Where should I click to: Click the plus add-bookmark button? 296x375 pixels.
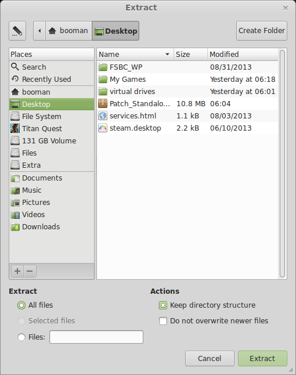pos(17,271)
